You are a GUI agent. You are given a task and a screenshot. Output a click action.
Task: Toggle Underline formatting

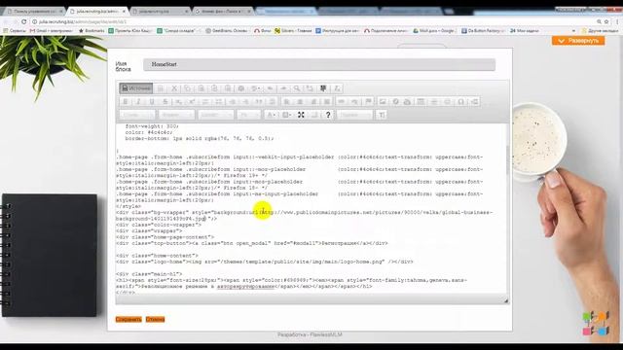click(x=152, y=101)
